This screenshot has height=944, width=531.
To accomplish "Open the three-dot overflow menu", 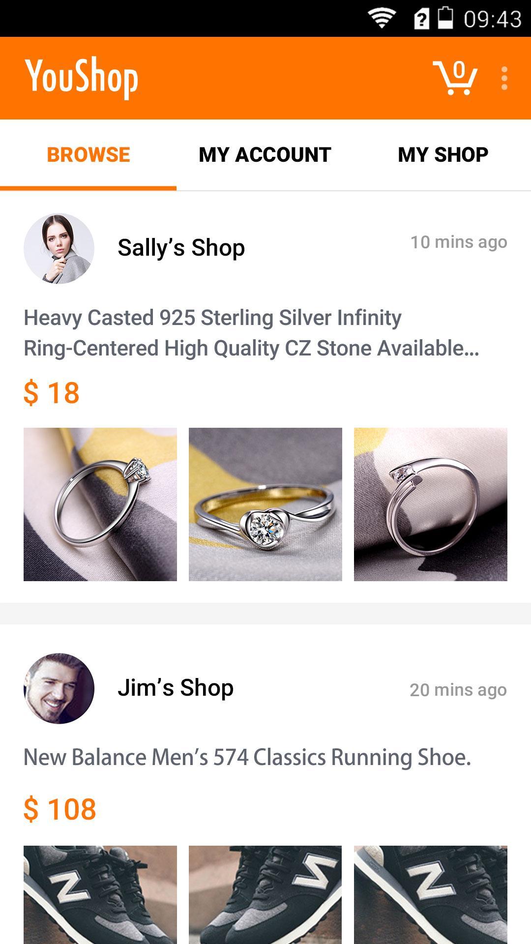I will pos(504,79).
